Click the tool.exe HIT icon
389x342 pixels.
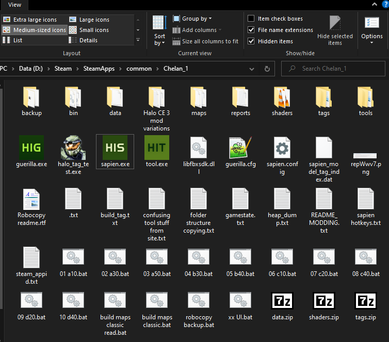[x=156, y=147]
